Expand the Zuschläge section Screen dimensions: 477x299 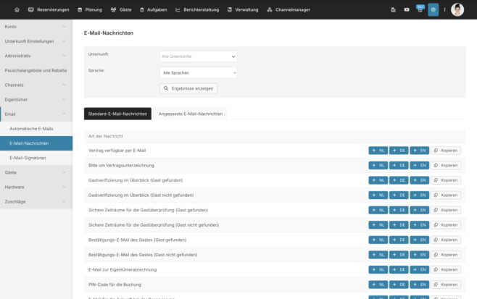pyautogui.click(x=36, y=202)
